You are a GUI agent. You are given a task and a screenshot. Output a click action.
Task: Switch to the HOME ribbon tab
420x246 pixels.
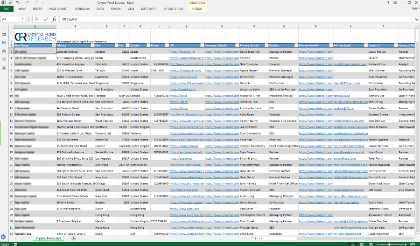click(x=21, y=9)
